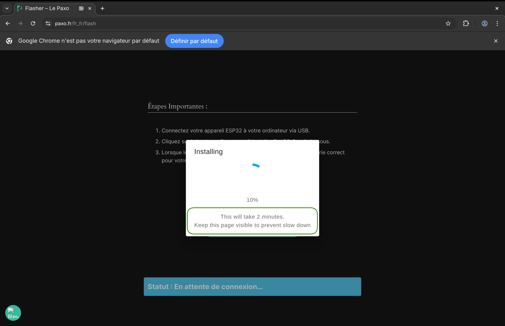Image resolution: width=505 pixels, height=326 pixels.
Task: Click the forward navigation arrow
Action: click(x=20, y=23)
